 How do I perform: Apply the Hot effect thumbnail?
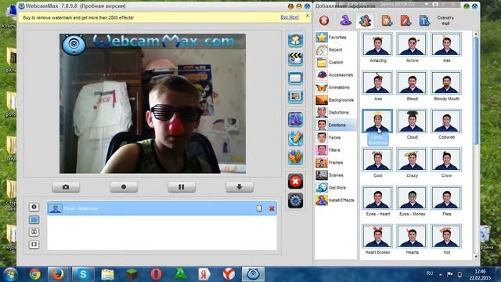[x=446, y=236]
